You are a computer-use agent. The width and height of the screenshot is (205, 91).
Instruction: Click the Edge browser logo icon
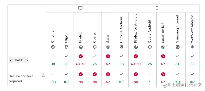pyautogui.click(x=66, y=47)
